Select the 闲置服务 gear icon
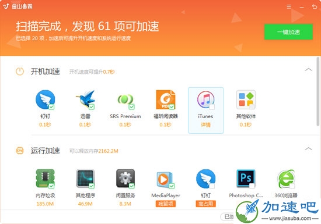This screenshot has width=321, height=224. coord(125,178)
